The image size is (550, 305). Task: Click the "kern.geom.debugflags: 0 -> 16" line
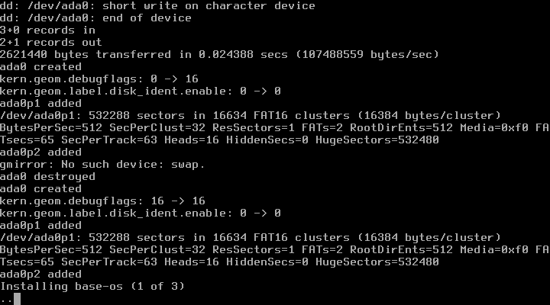pos(99,79)
